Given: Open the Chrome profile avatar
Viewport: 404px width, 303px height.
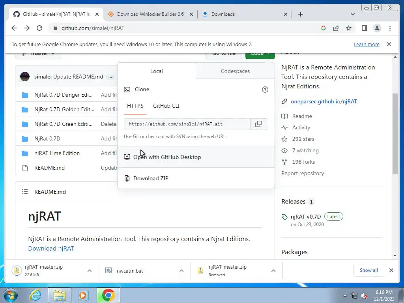Looking at the screenshot, I should pyautogui.click(x=377, y=28).
